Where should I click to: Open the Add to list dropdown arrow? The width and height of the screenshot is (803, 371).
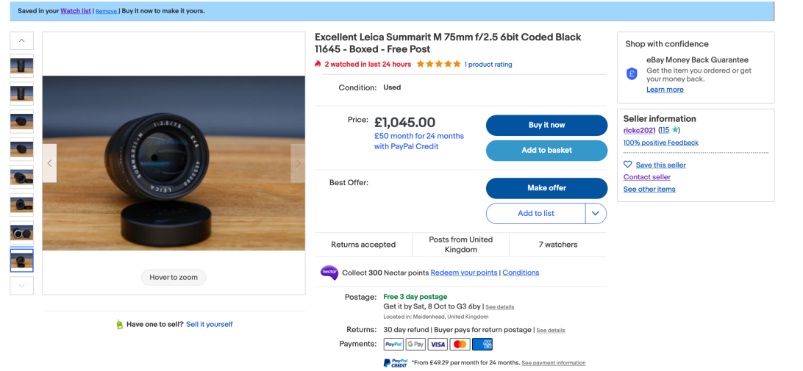(596, 213)
